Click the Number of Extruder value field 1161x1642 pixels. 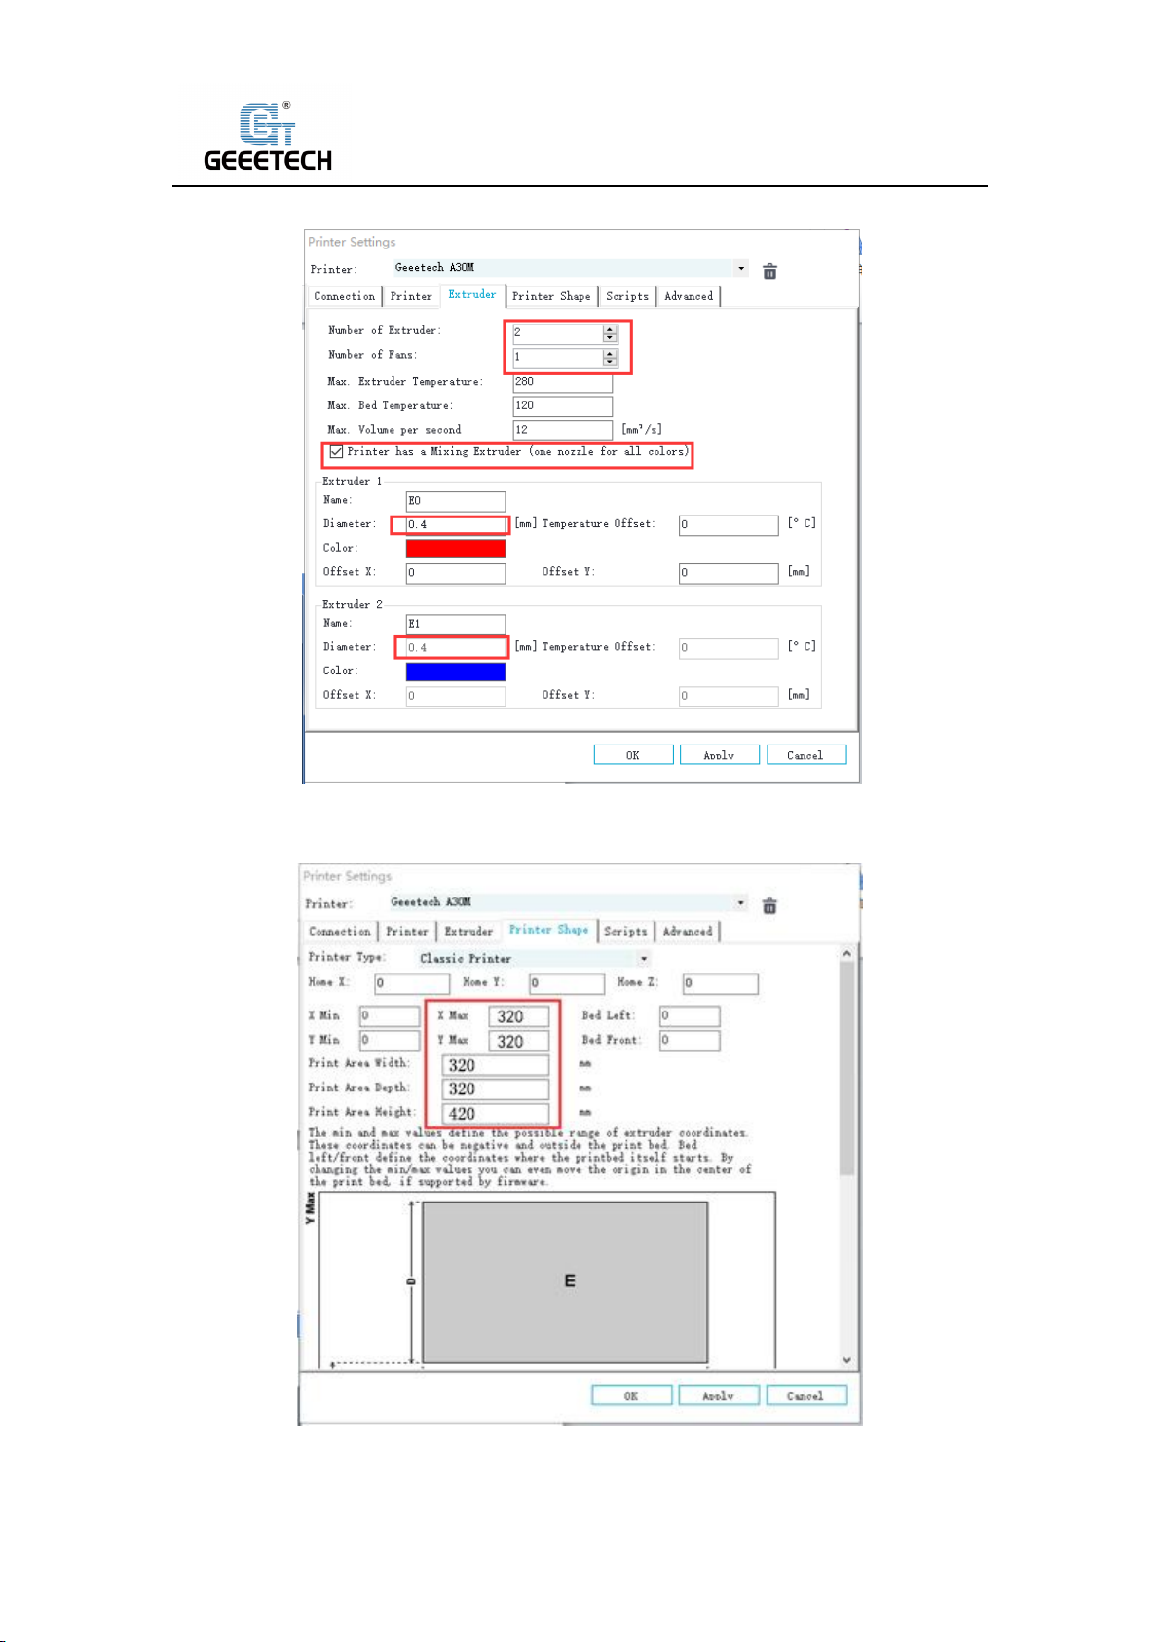(x=558, y=333)
